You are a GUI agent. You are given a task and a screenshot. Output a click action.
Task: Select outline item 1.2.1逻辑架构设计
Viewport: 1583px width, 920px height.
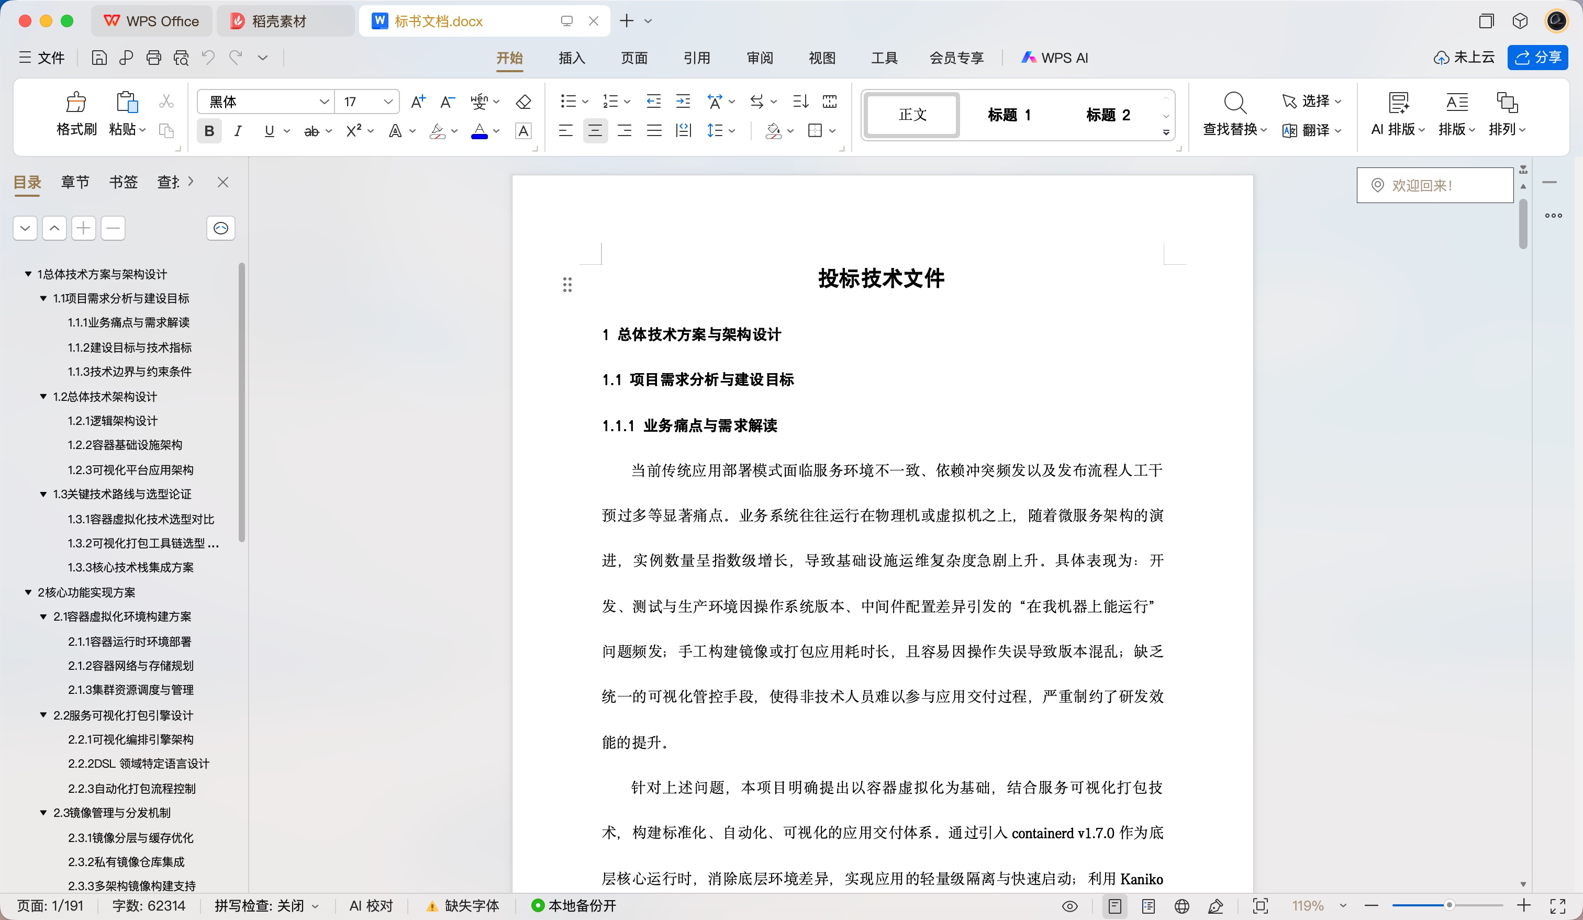click(113, 421)
